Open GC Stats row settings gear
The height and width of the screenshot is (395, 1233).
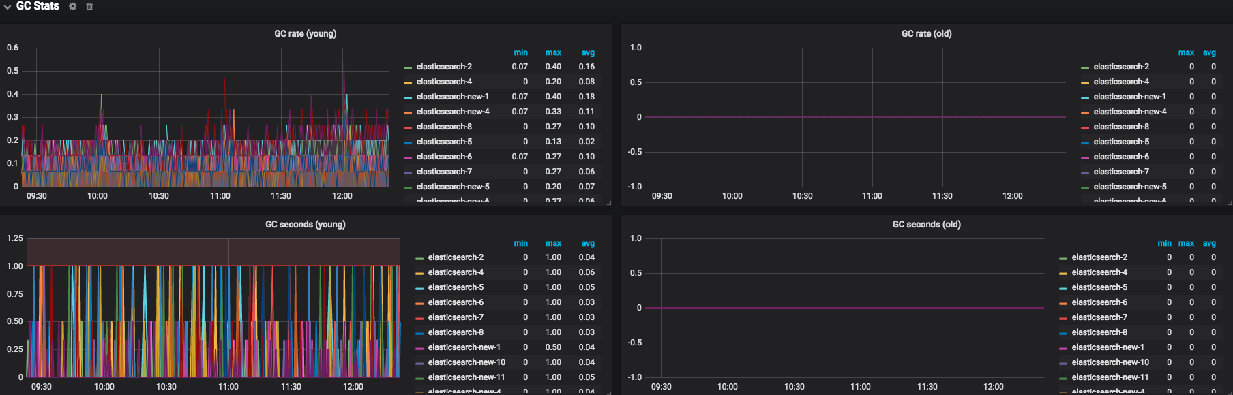coord(73,6)
